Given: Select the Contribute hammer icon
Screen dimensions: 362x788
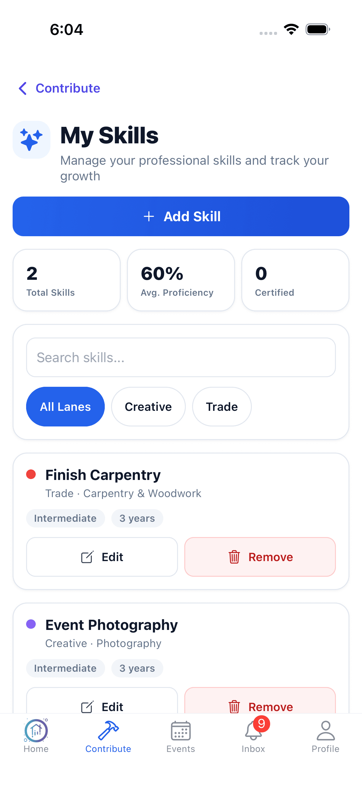Looking at the screenshot, I should (x=108, y=730).
